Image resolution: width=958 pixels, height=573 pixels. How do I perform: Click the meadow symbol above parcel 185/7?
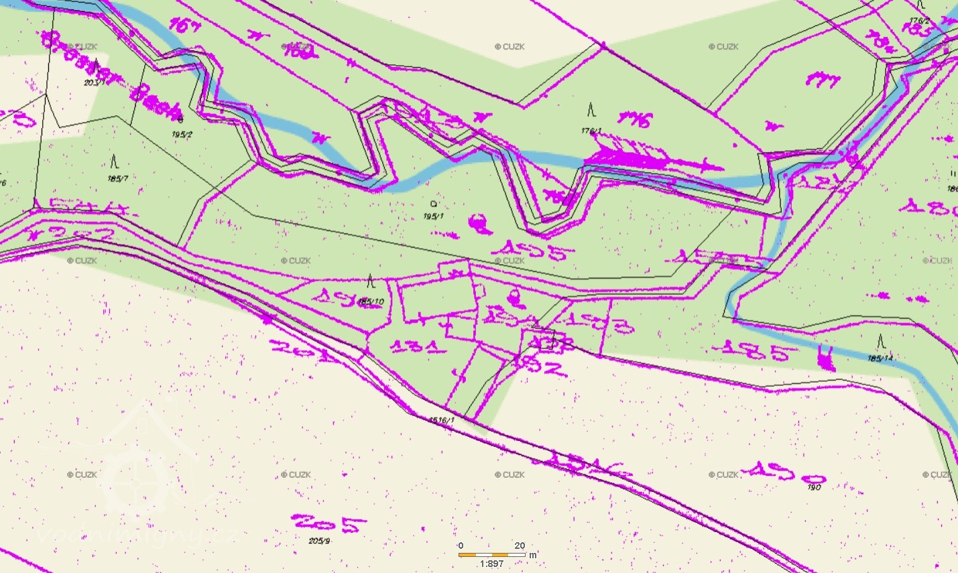coord(114,163)
